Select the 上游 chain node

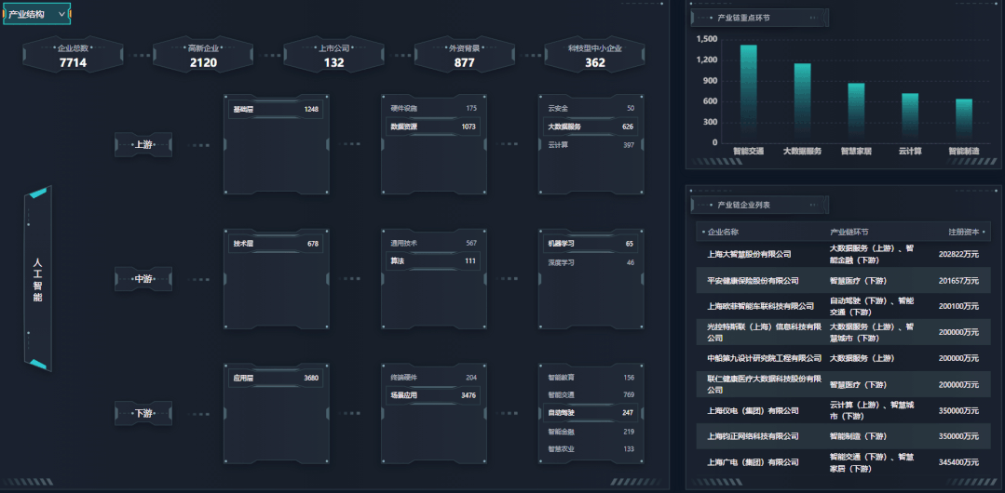click(x=143, y=145)
